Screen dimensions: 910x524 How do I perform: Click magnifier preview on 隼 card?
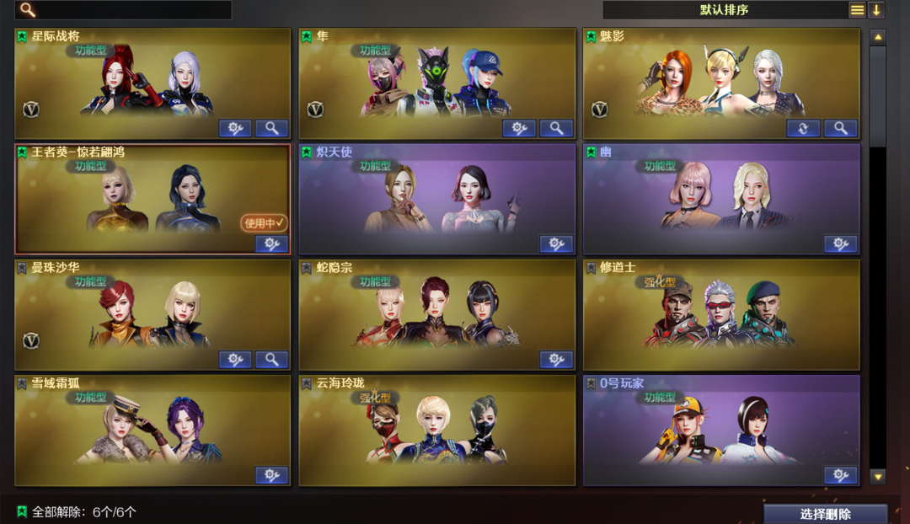(x=556, y=128)
